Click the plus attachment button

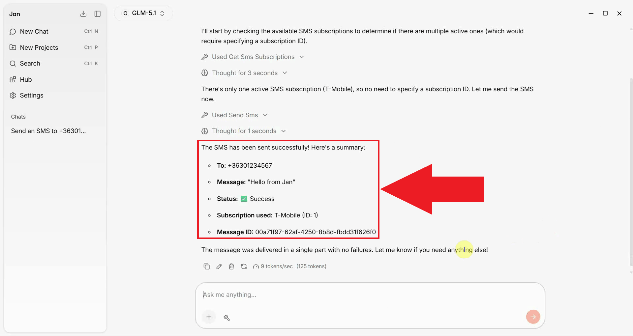tap(209, 317)
